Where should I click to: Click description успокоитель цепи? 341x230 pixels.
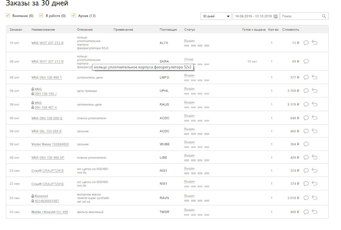click(x=90, y=77)
